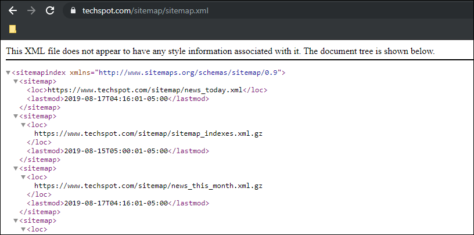
Task: Collapse the sitemap node containing sitemap_indexes.xml.gz
Action: (x=16, y=116)
